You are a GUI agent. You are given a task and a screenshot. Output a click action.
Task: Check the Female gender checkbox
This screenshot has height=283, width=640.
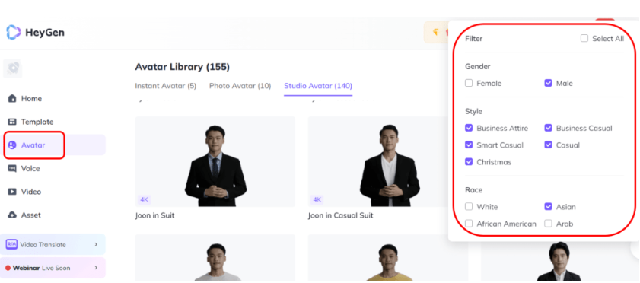[x=469, y=83]
